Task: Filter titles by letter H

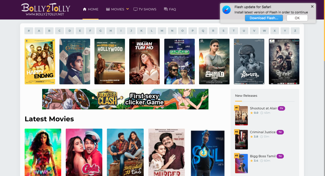Action: [x=111, y=31]
